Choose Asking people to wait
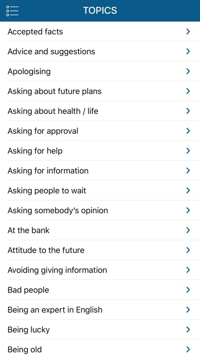The height and width of the screenshot is (357, 200). pos(100,190)
